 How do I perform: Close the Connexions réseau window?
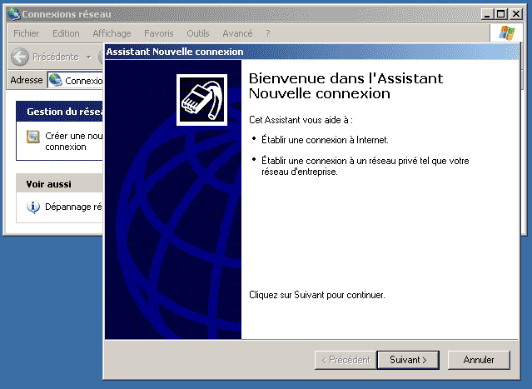pyautogui.click(x=516, y=14)
